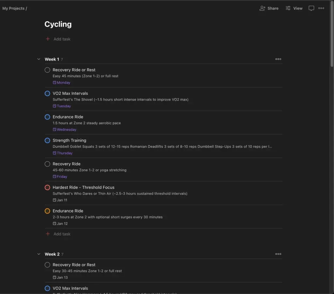Viewport: 334px width, 294px height.
Task: Click Dumbbell Goblet Squats description text
Action: point(162,146)
